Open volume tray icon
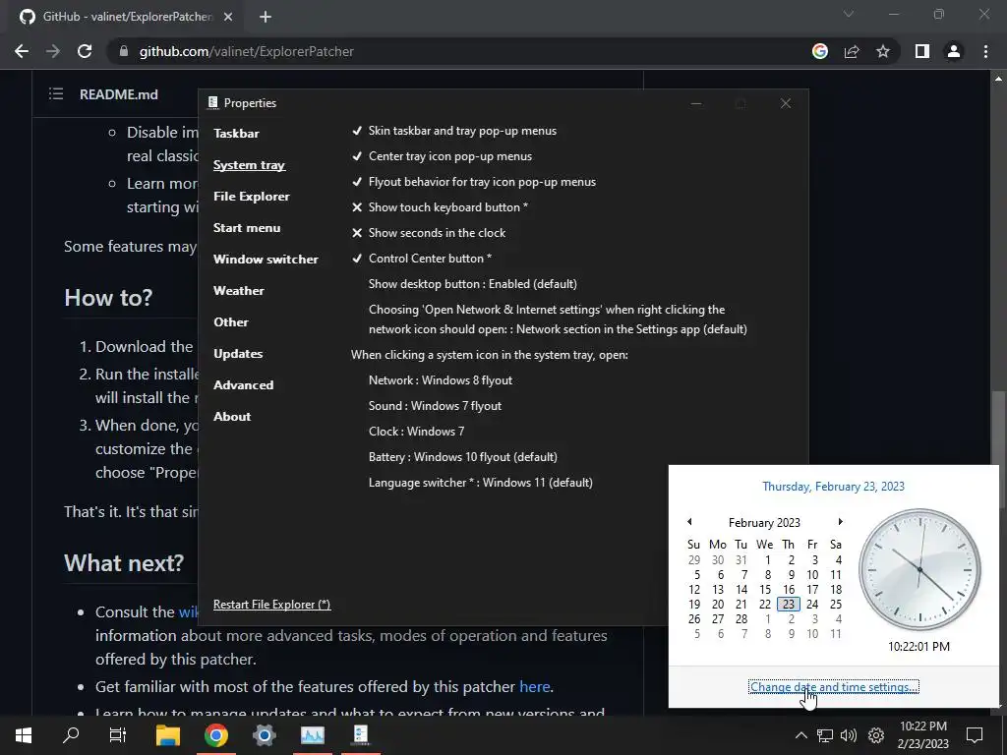 click(849, 735)
